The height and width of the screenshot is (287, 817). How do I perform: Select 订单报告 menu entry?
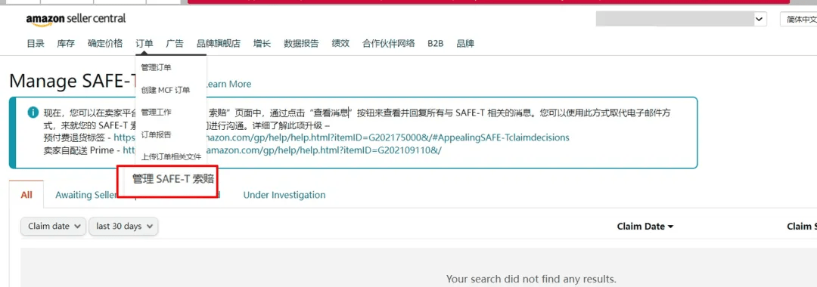click(157, 134)
